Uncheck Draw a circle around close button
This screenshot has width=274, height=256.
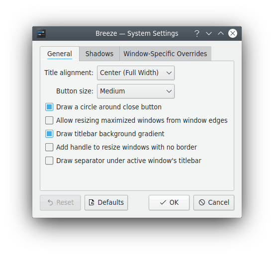[49, 107]
